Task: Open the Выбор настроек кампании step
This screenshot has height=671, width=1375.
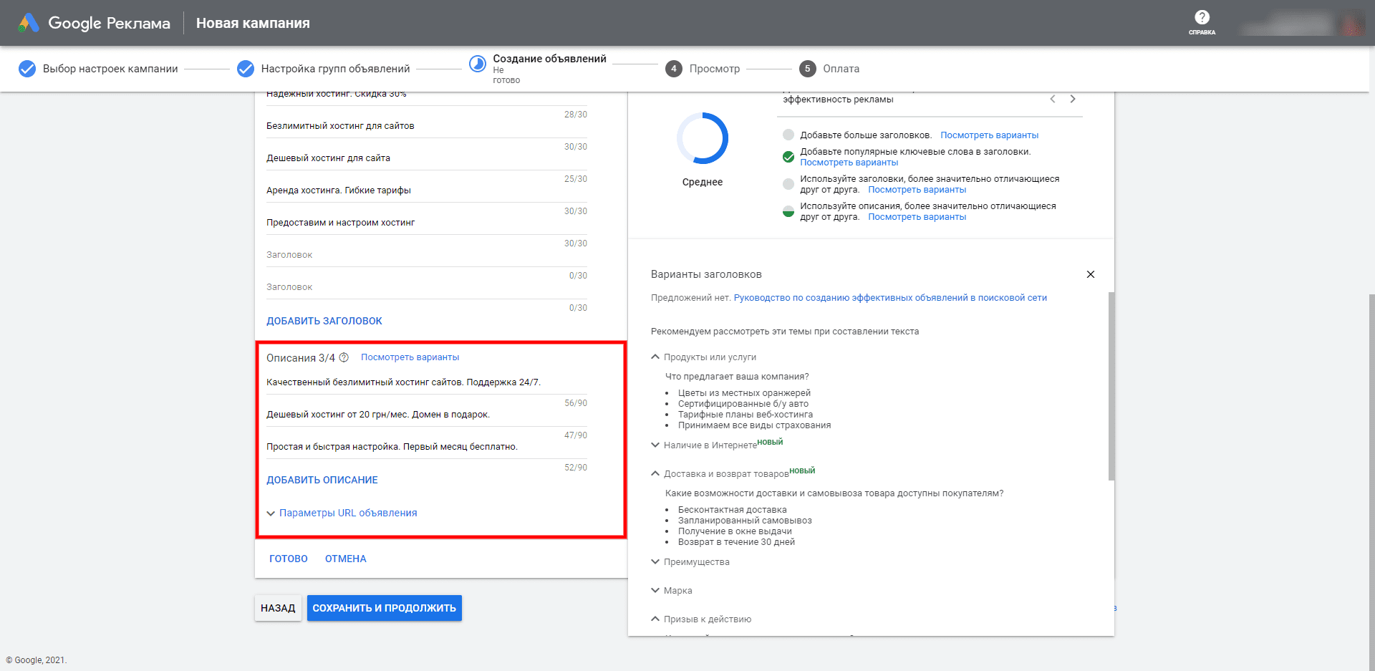Action: (x=110, y=69)
